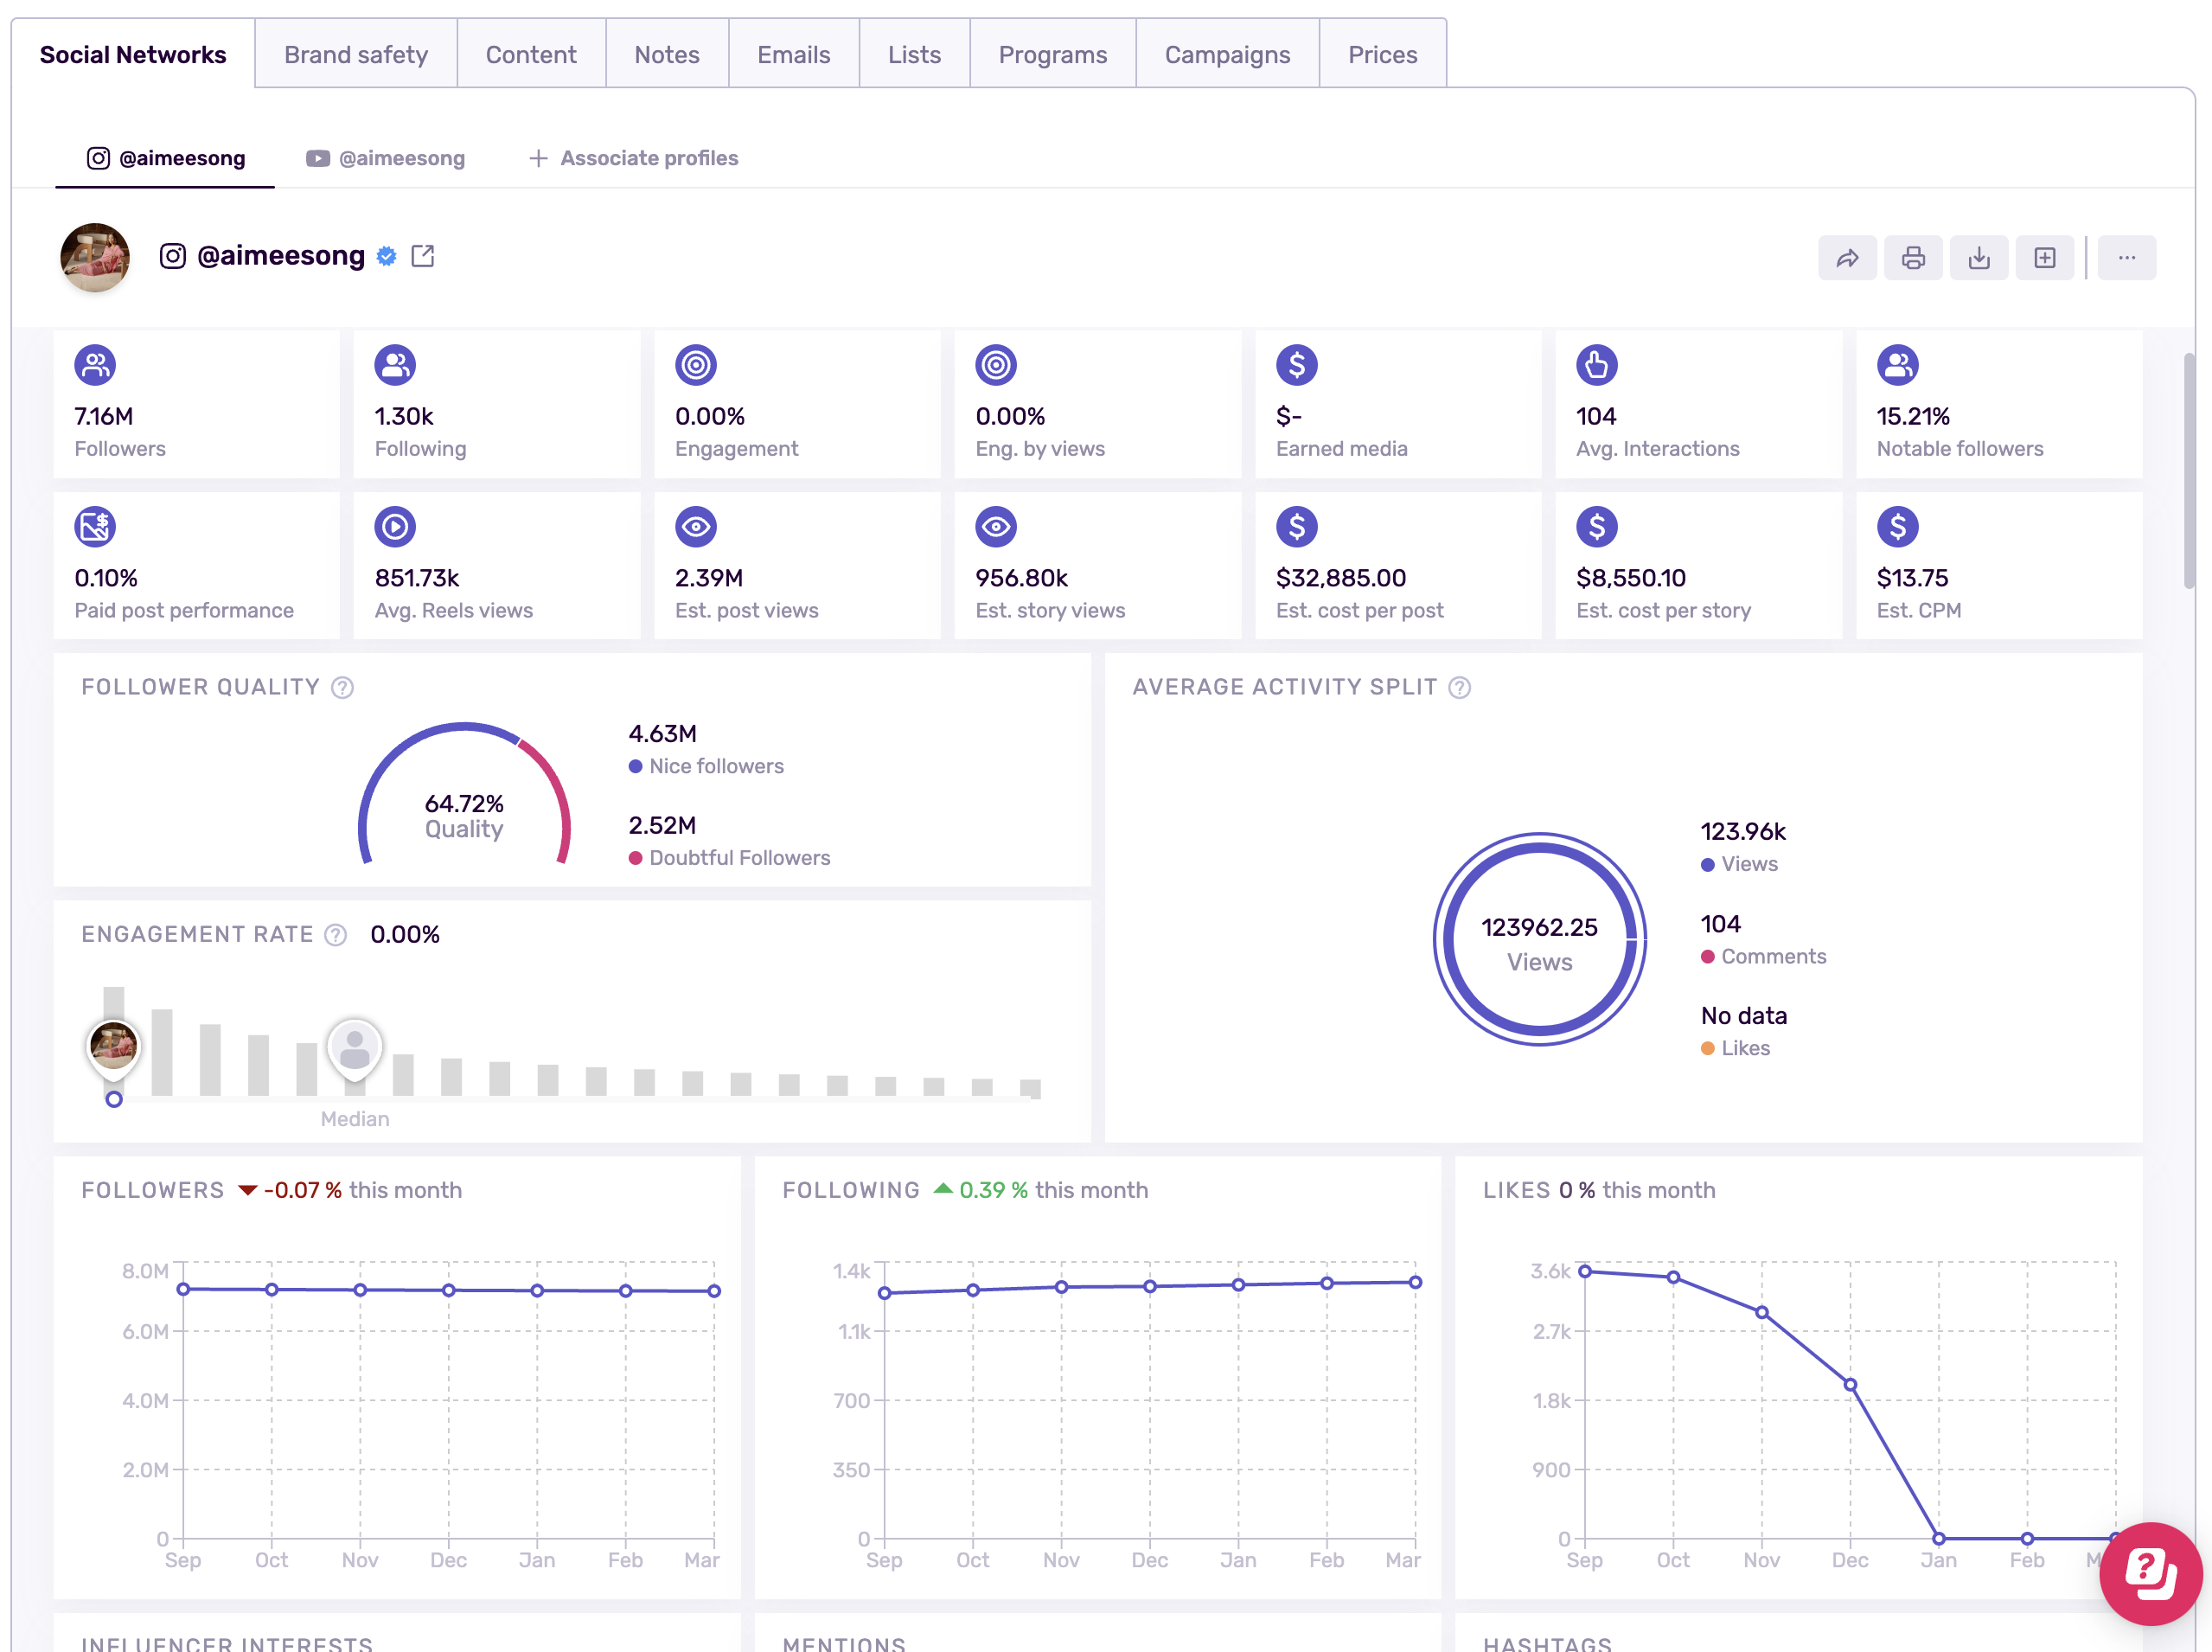The width and height of the screenshot is (2212, 1652).
Task: Open the Campaigns tab
Action: coord(1226,54)
